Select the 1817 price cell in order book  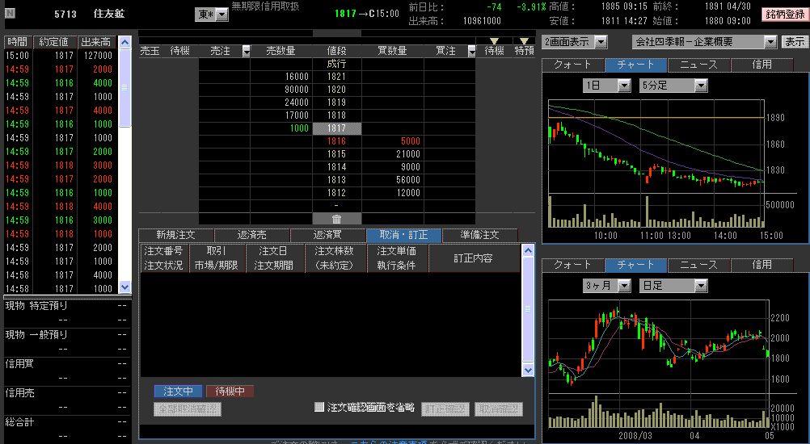pos(336,128)
